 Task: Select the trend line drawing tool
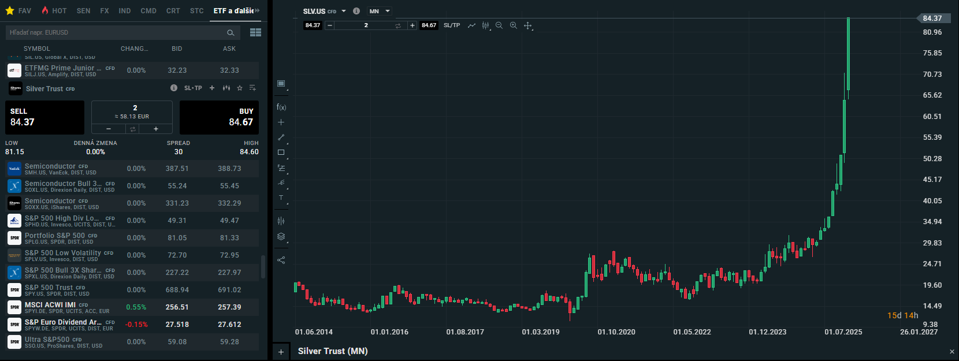tap(281, 137)
